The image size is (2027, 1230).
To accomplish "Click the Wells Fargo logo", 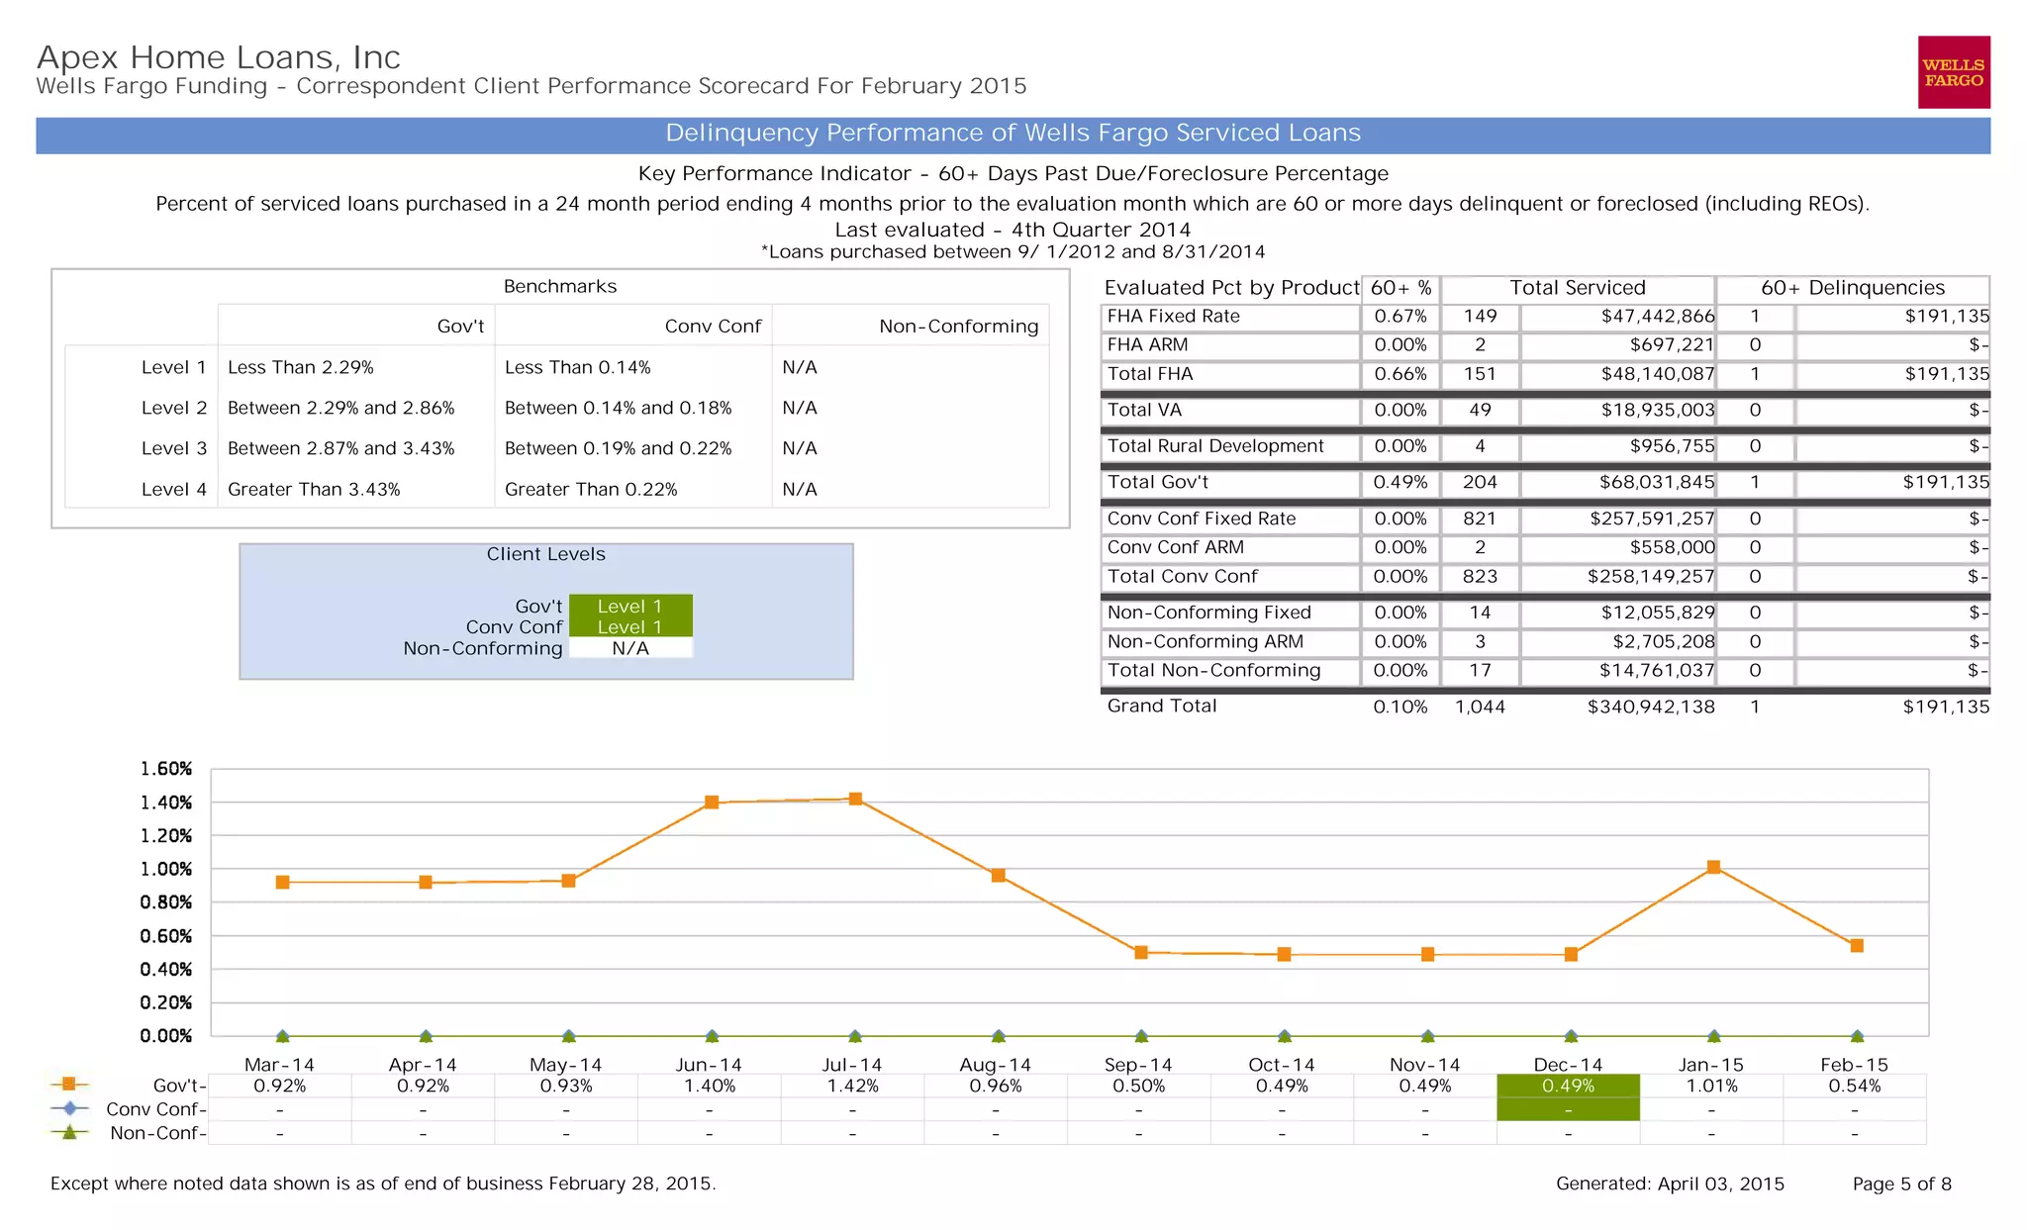I will coord(1954,72).
